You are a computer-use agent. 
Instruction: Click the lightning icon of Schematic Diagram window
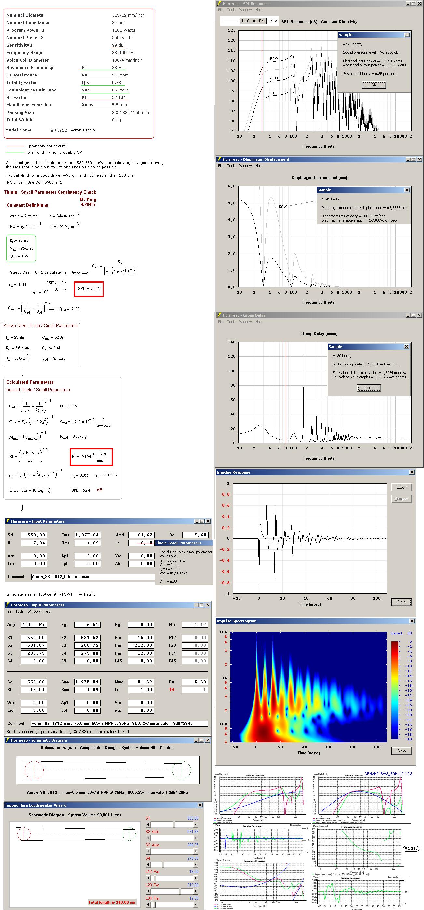click(x=7, y=740)
